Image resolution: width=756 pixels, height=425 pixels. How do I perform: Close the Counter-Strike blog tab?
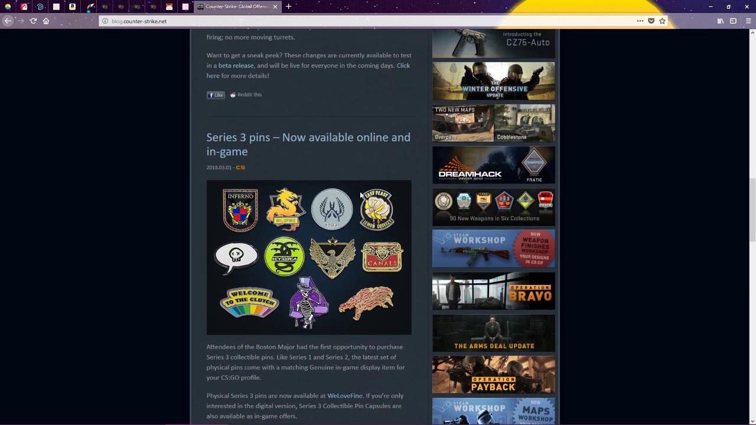[275, 6]
